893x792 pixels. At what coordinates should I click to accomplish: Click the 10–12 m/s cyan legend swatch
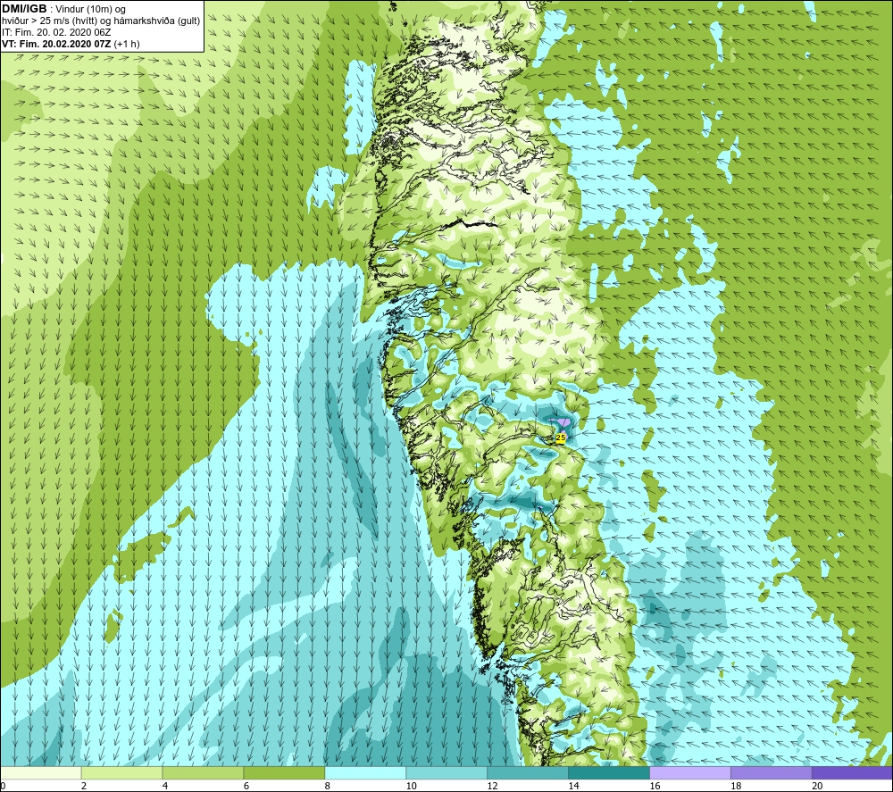pyautogui.click(x=446, y=772)
